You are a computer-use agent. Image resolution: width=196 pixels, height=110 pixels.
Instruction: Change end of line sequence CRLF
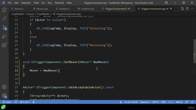coord(163,102)
